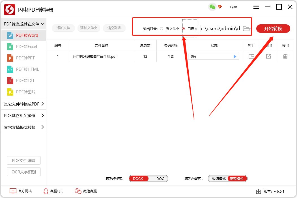Delete 闪电PDF编辑器产品手册.pdf using the trash icon

pyautogui.click(x=285, y=56)
